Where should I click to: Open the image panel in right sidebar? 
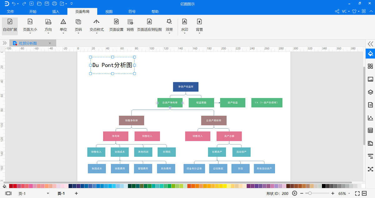click(370, 79)
